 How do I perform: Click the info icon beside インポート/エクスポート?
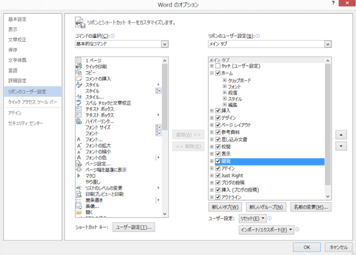297,229
